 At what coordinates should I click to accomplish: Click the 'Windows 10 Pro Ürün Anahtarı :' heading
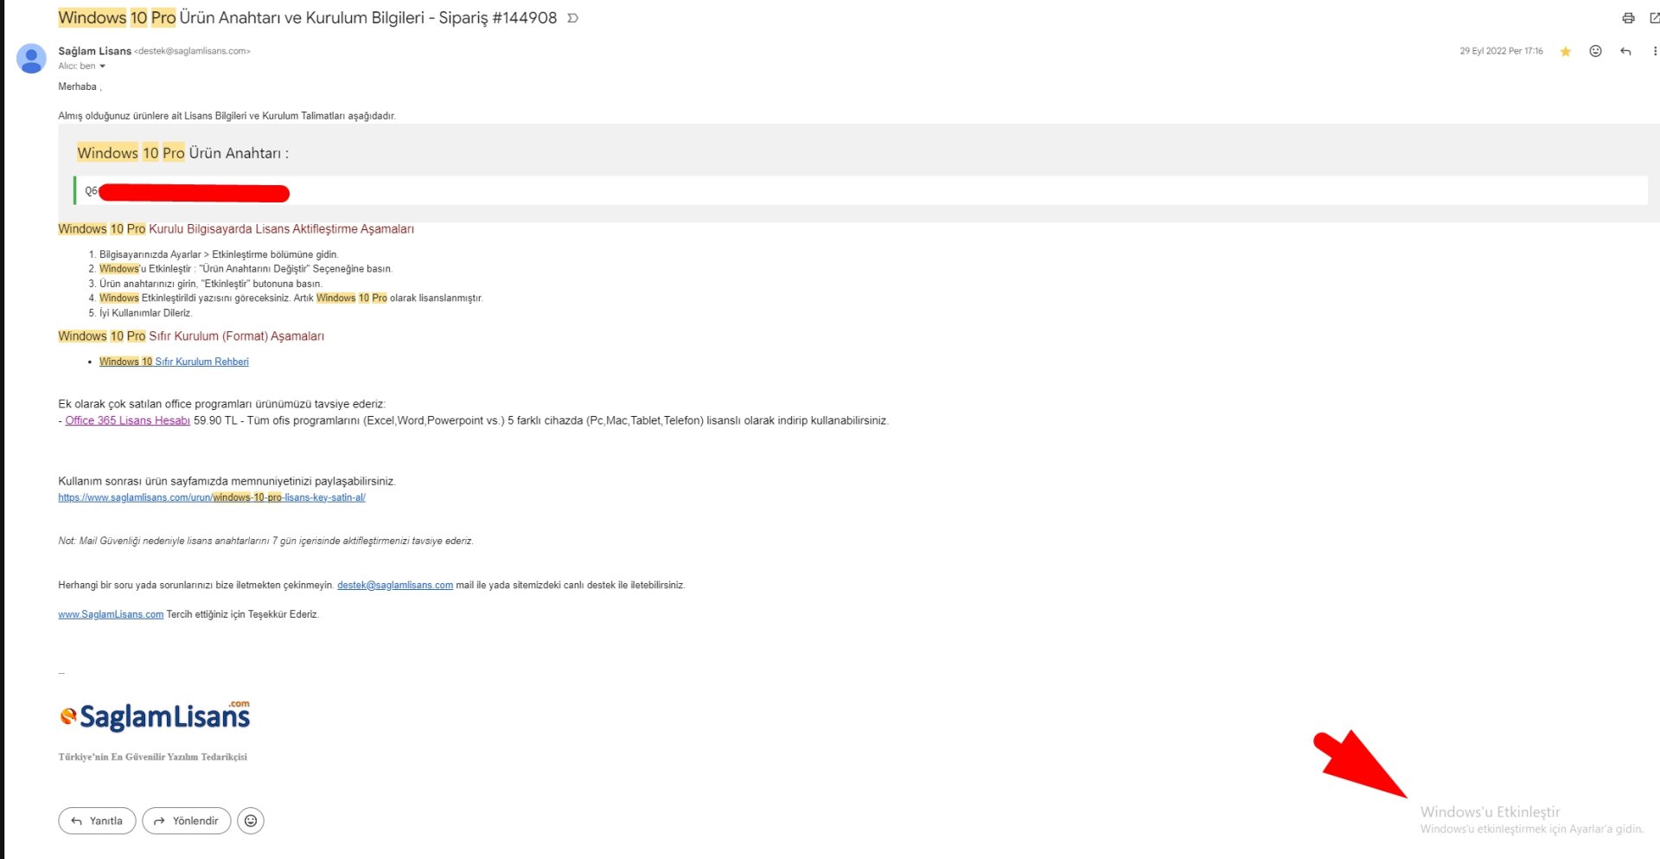coord(183,153)
